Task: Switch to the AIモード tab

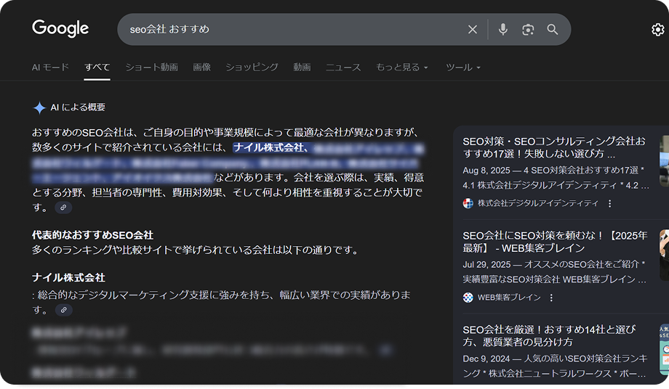Action: click(x=50, y=67)
